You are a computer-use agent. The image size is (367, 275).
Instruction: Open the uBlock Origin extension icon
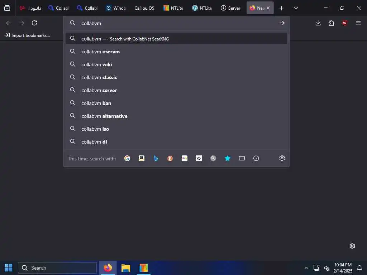(344, 23)
